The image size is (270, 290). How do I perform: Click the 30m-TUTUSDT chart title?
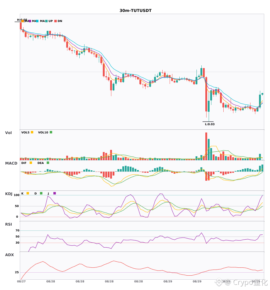(135, 11)
